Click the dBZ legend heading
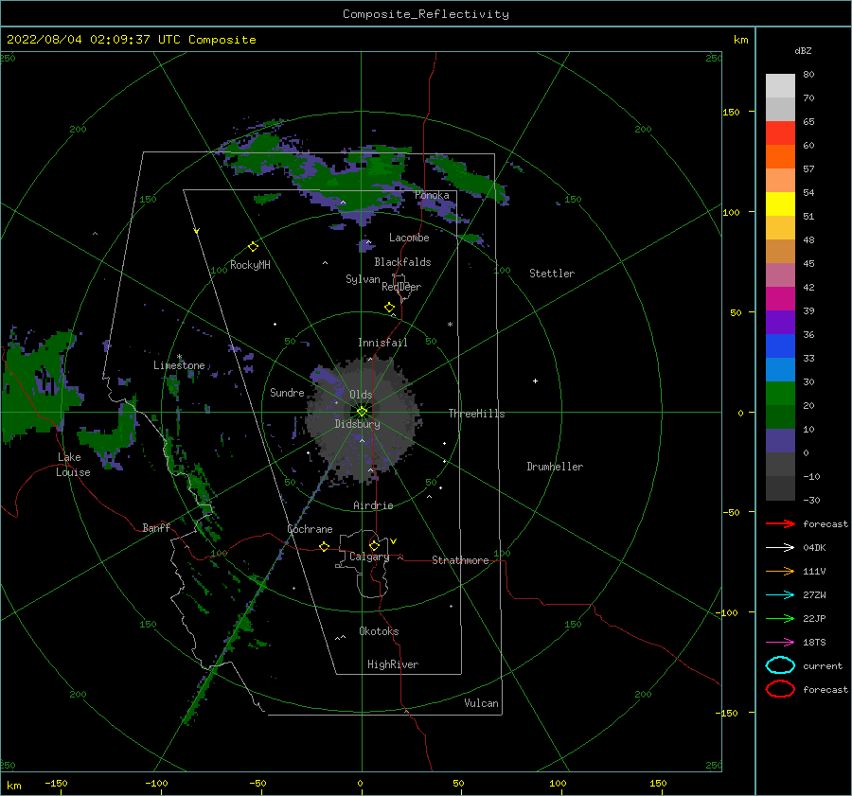The height and width of the screenshot is (796, 852). click(803, 50)
